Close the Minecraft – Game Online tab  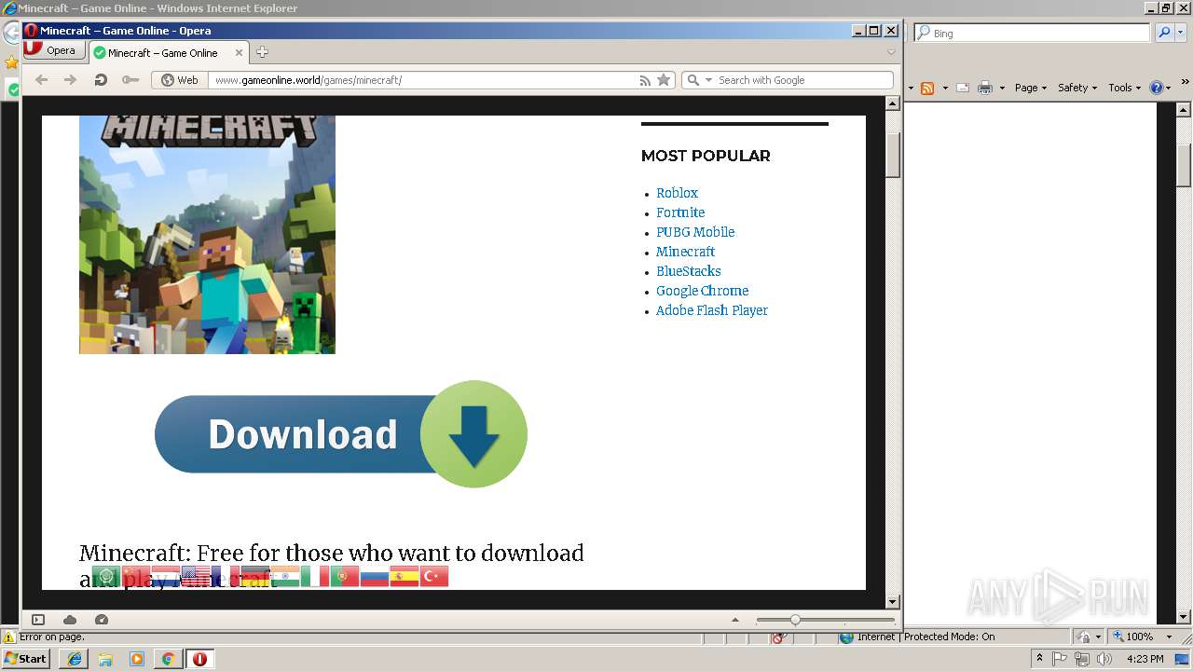239,53
